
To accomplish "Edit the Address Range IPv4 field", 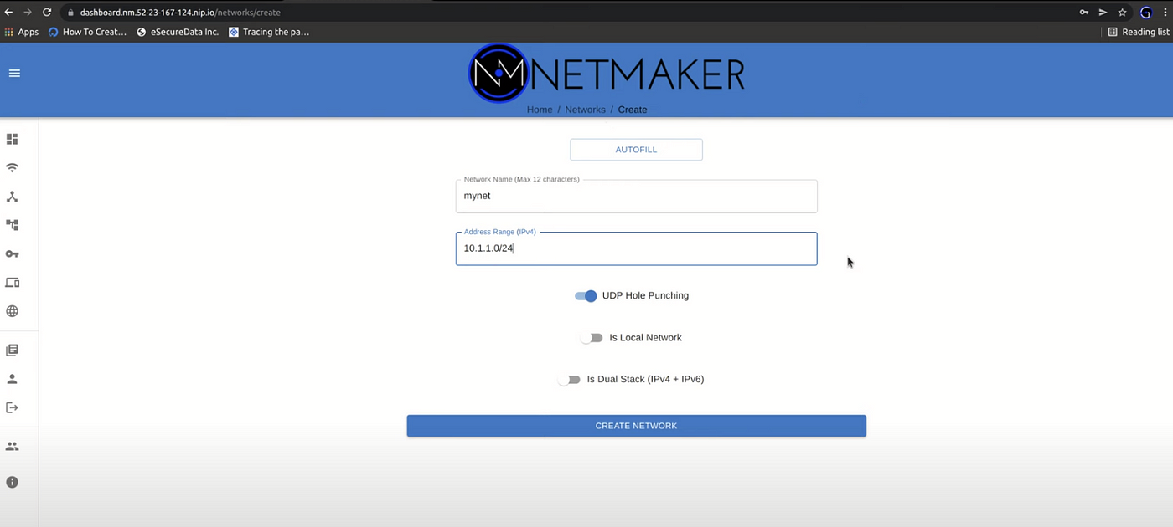I will (636, 248).
